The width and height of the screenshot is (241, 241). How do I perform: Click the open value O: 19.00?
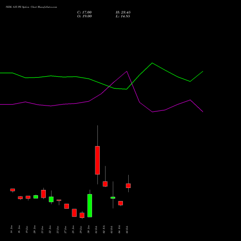[84, 16]
